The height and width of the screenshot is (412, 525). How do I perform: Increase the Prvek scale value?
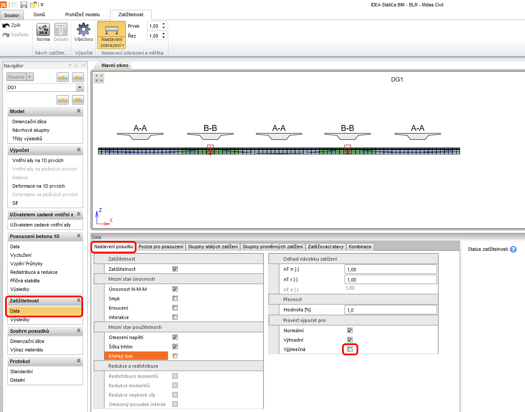(164, 24)
